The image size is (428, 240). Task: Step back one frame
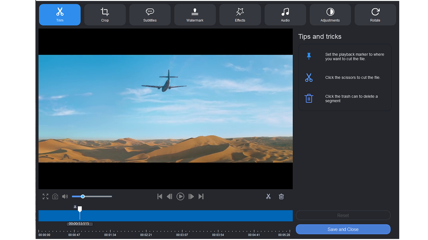170,197
